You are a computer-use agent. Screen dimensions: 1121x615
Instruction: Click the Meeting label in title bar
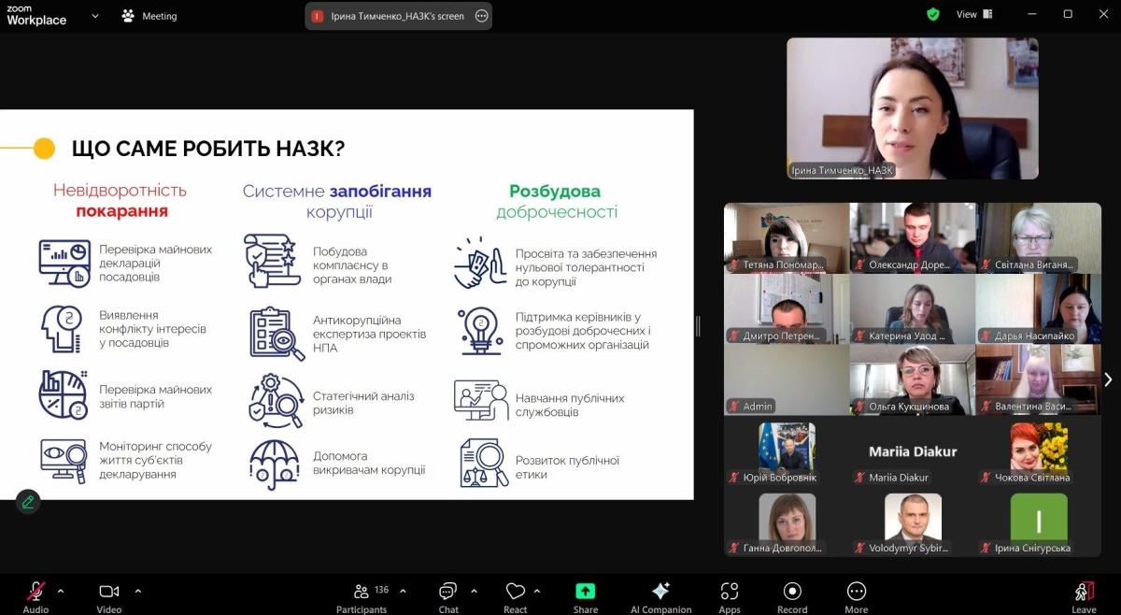point(149,16)
